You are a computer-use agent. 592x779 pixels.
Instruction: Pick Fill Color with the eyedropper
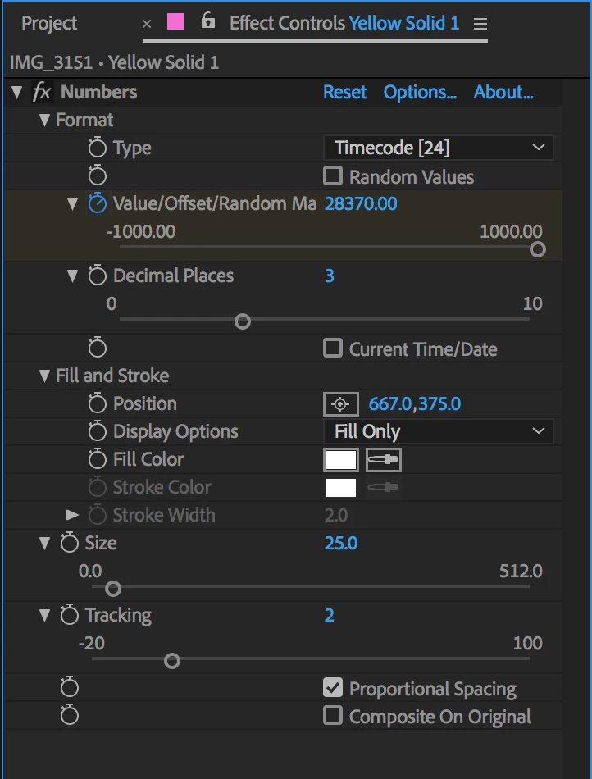coord(383,460)
